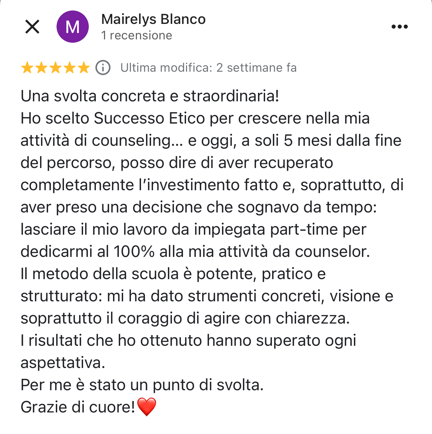Click the '1 recensione' reviewer count
Screen dimensions: 432x434
[x=137, y=35]
